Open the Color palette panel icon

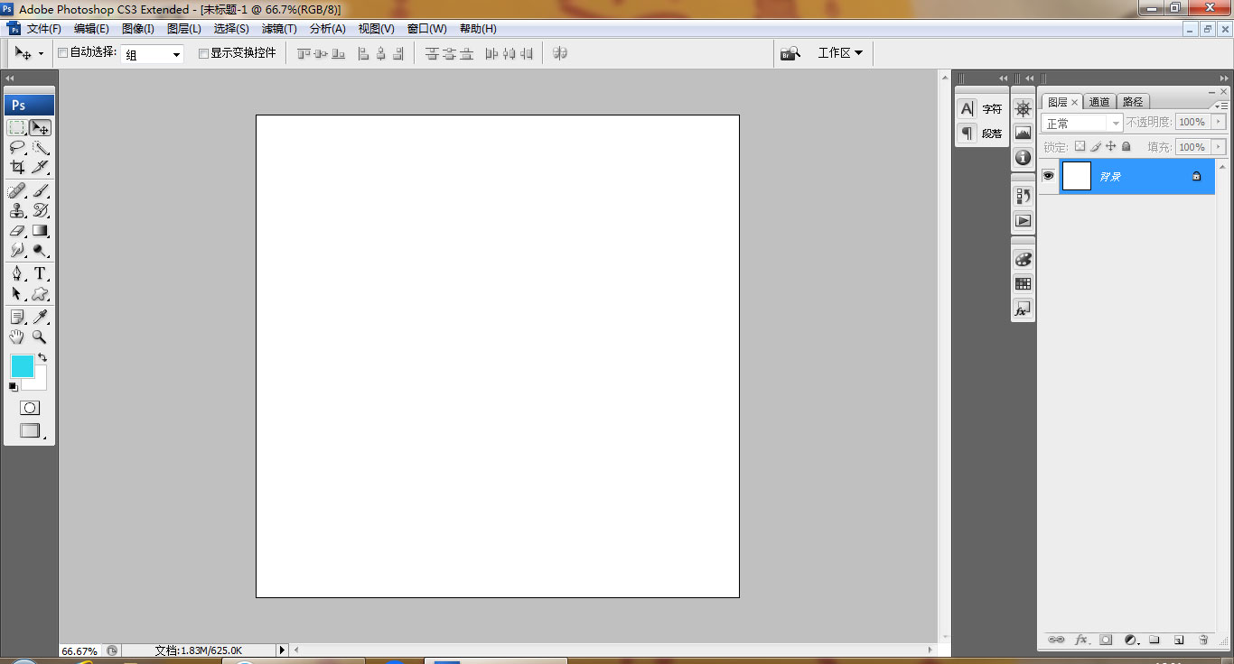pos(1023,259)
